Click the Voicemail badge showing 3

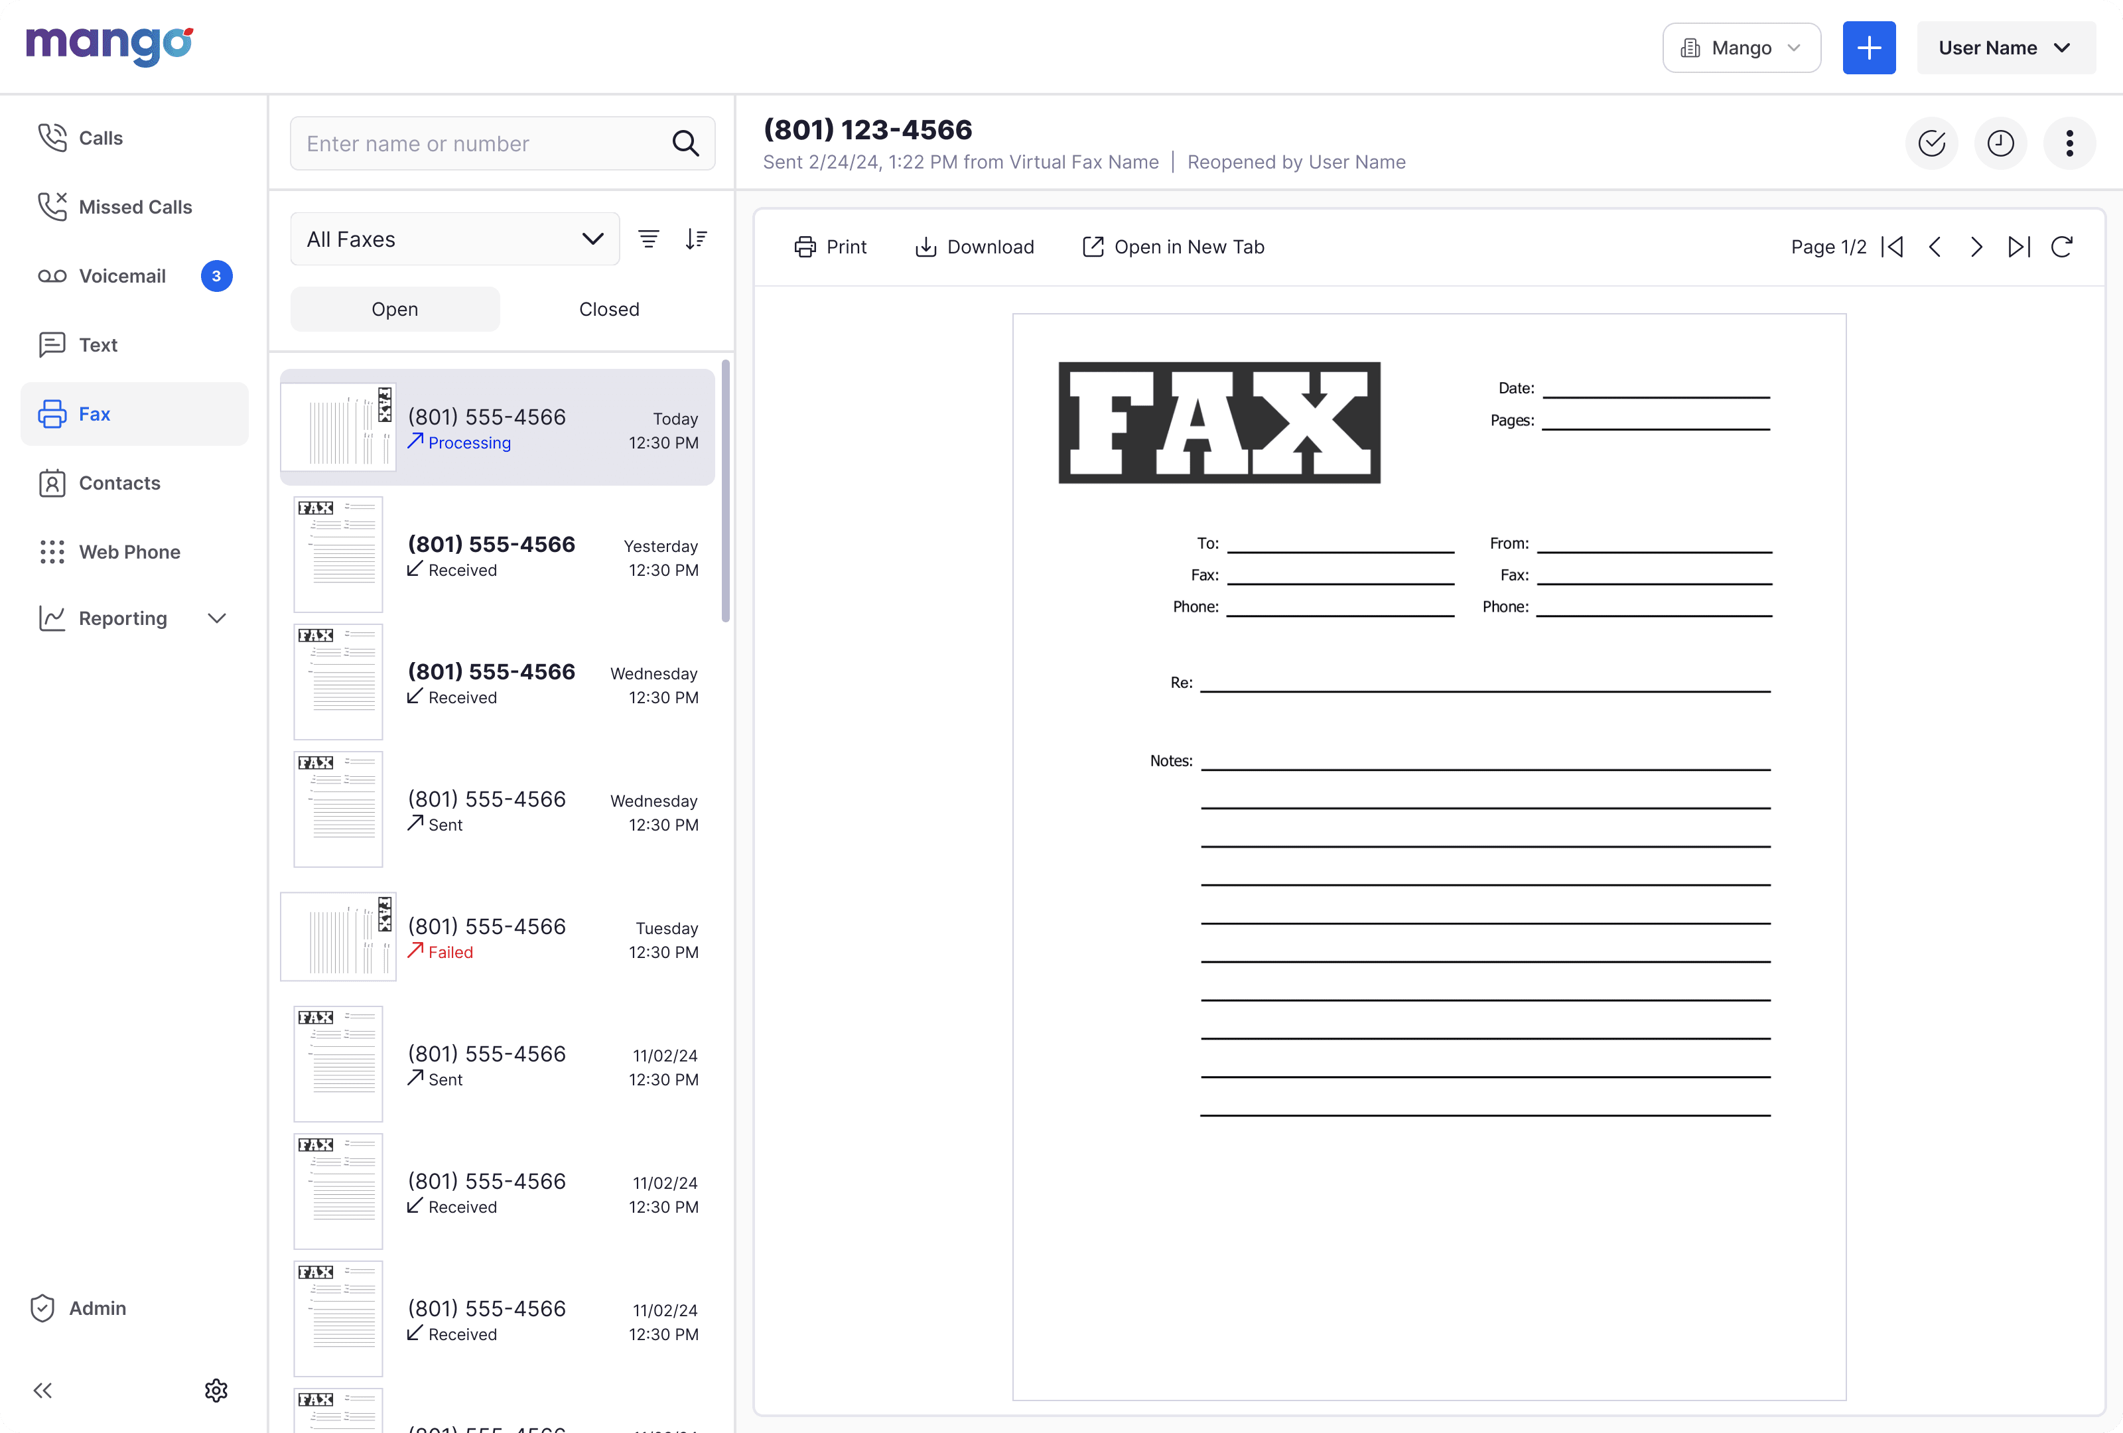(216, 276)
